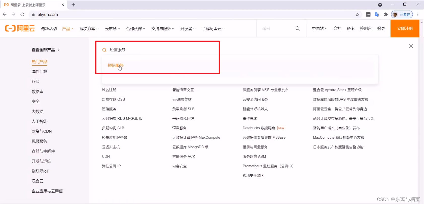Select the 安全 category
Screen dimensions: 424x204
pyautogui.click(x=36, y=101)
